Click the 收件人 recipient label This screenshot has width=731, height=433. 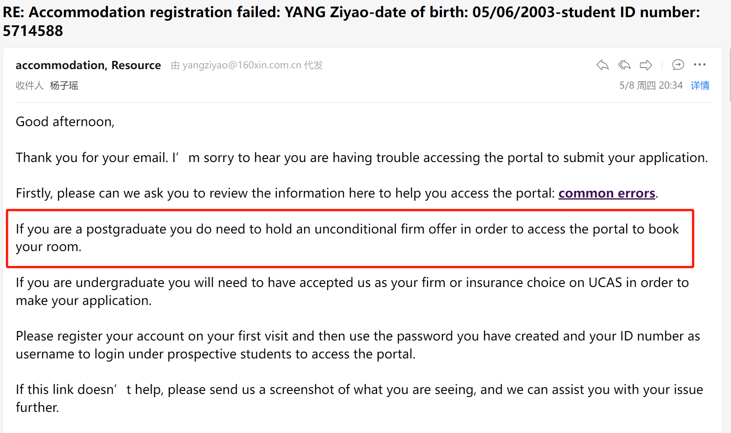tap(29, 86)
